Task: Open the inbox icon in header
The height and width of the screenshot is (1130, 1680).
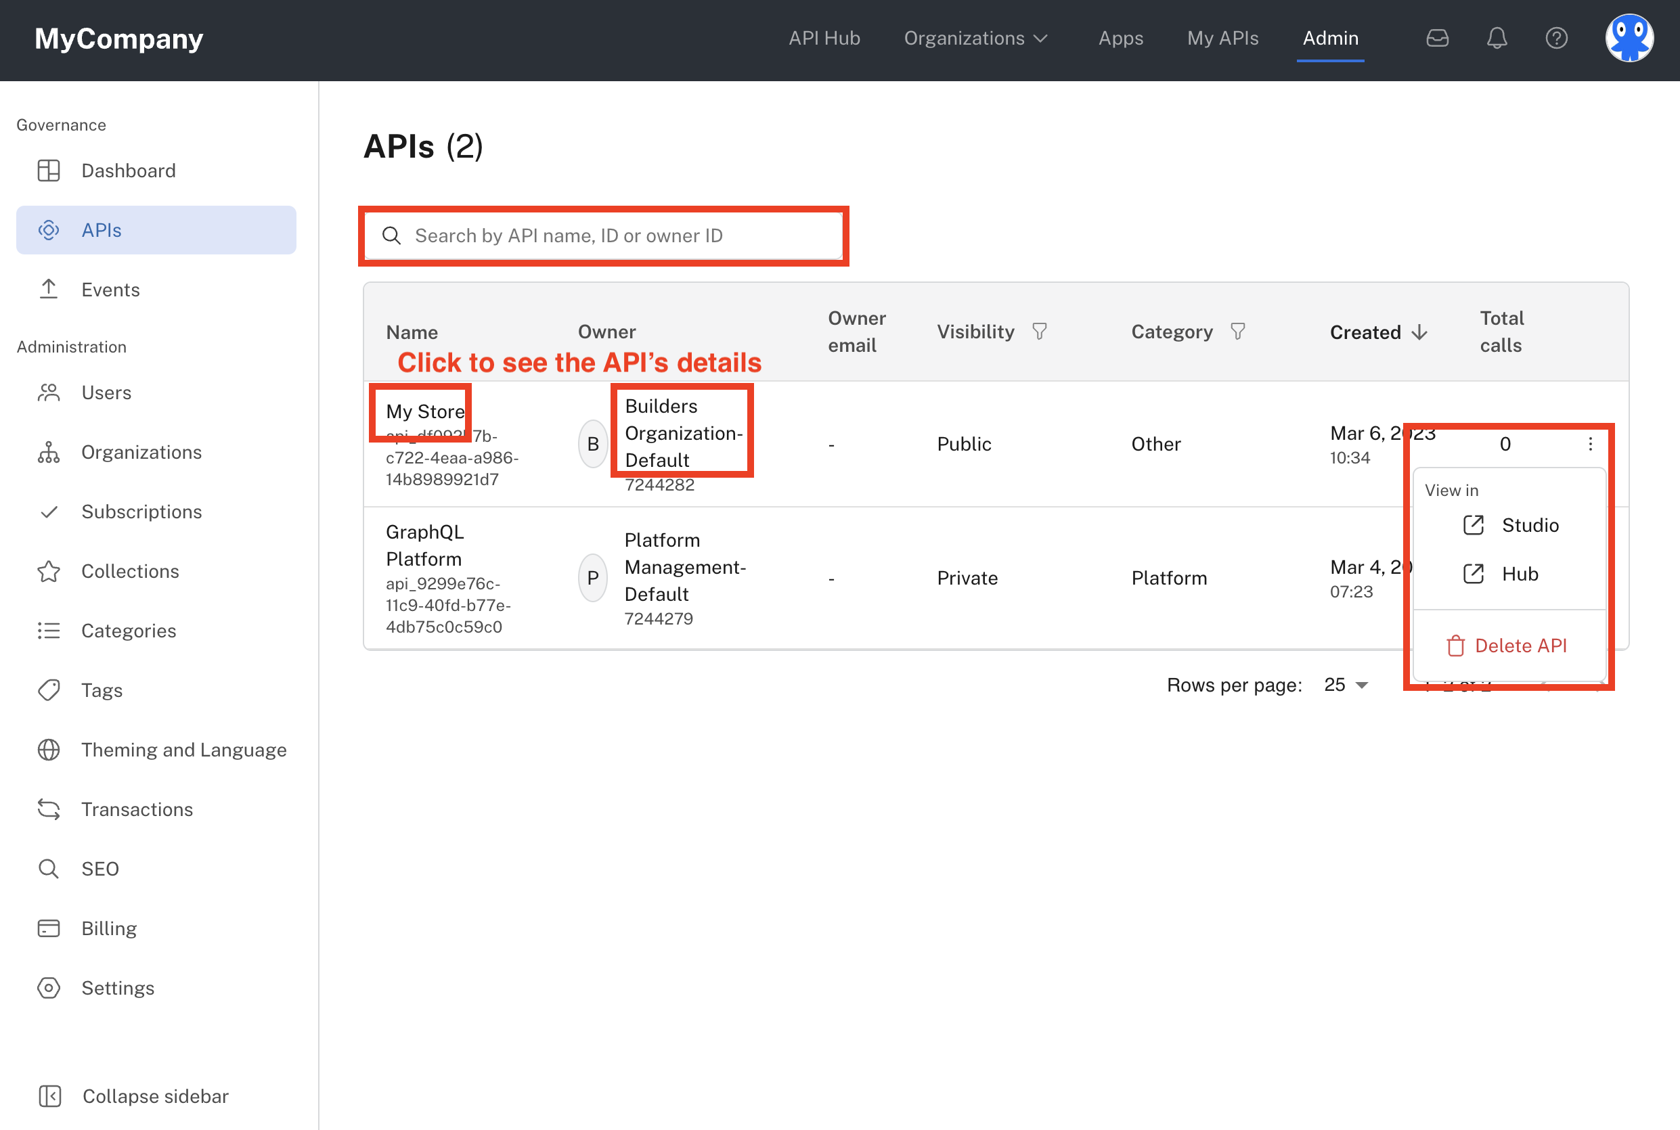Action: pos(1437,38)
